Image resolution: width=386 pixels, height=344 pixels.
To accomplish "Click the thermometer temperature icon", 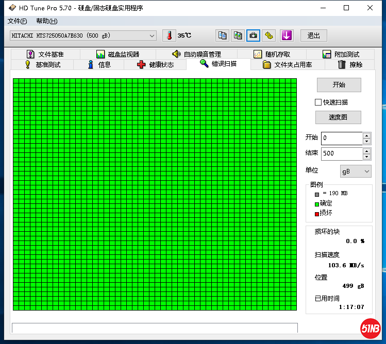I will 169,36.
